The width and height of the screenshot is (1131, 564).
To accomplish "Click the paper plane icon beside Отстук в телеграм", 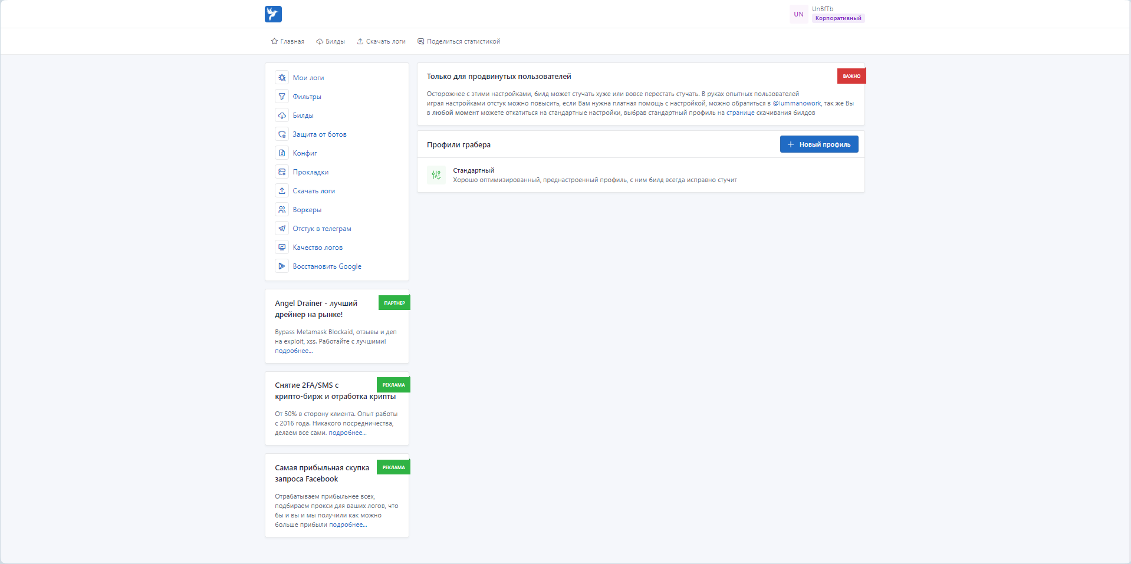I will (x=282, y=229).
